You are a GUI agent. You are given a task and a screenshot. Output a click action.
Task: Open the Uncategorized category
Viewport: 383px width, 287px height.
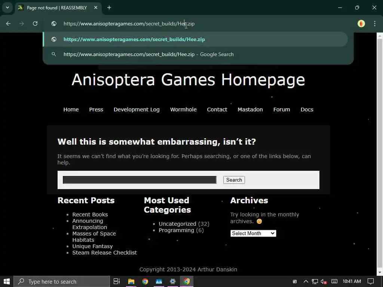point(177,224)
